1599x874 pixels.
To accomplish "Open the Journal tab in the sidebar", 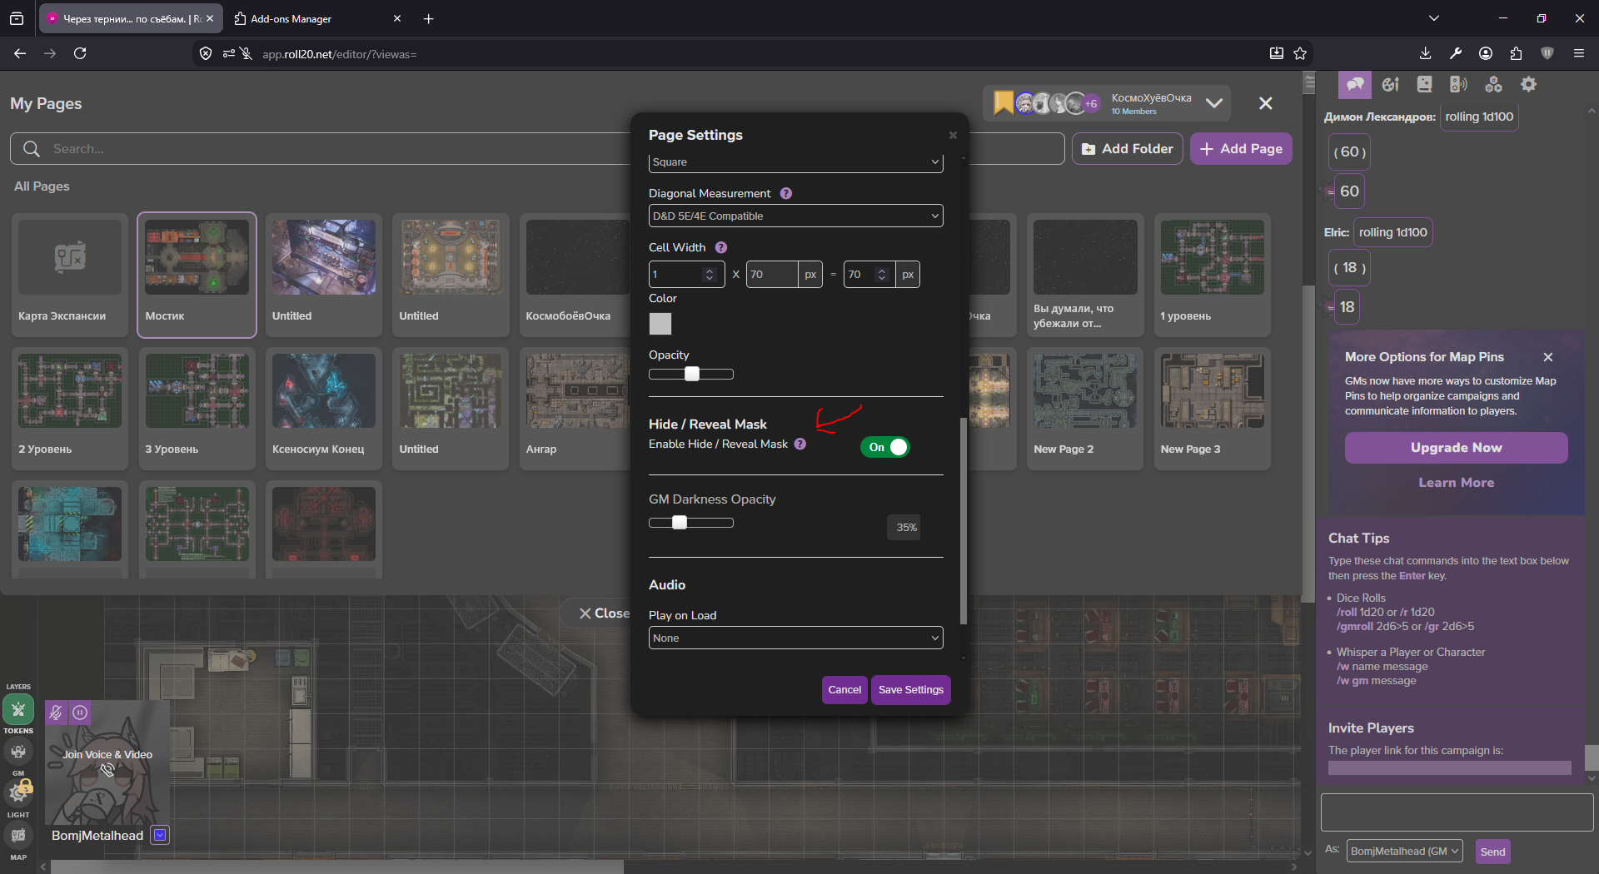I will point(1424,84).
